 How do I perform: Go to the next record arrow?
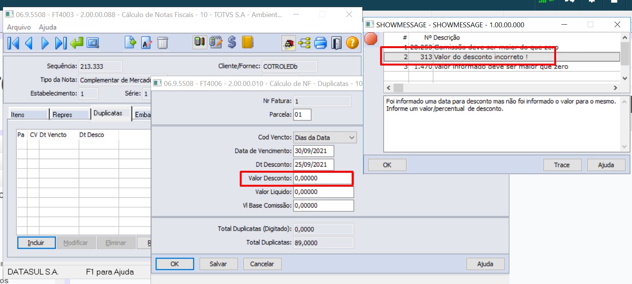pyautogui.click(x=45, y=43)
